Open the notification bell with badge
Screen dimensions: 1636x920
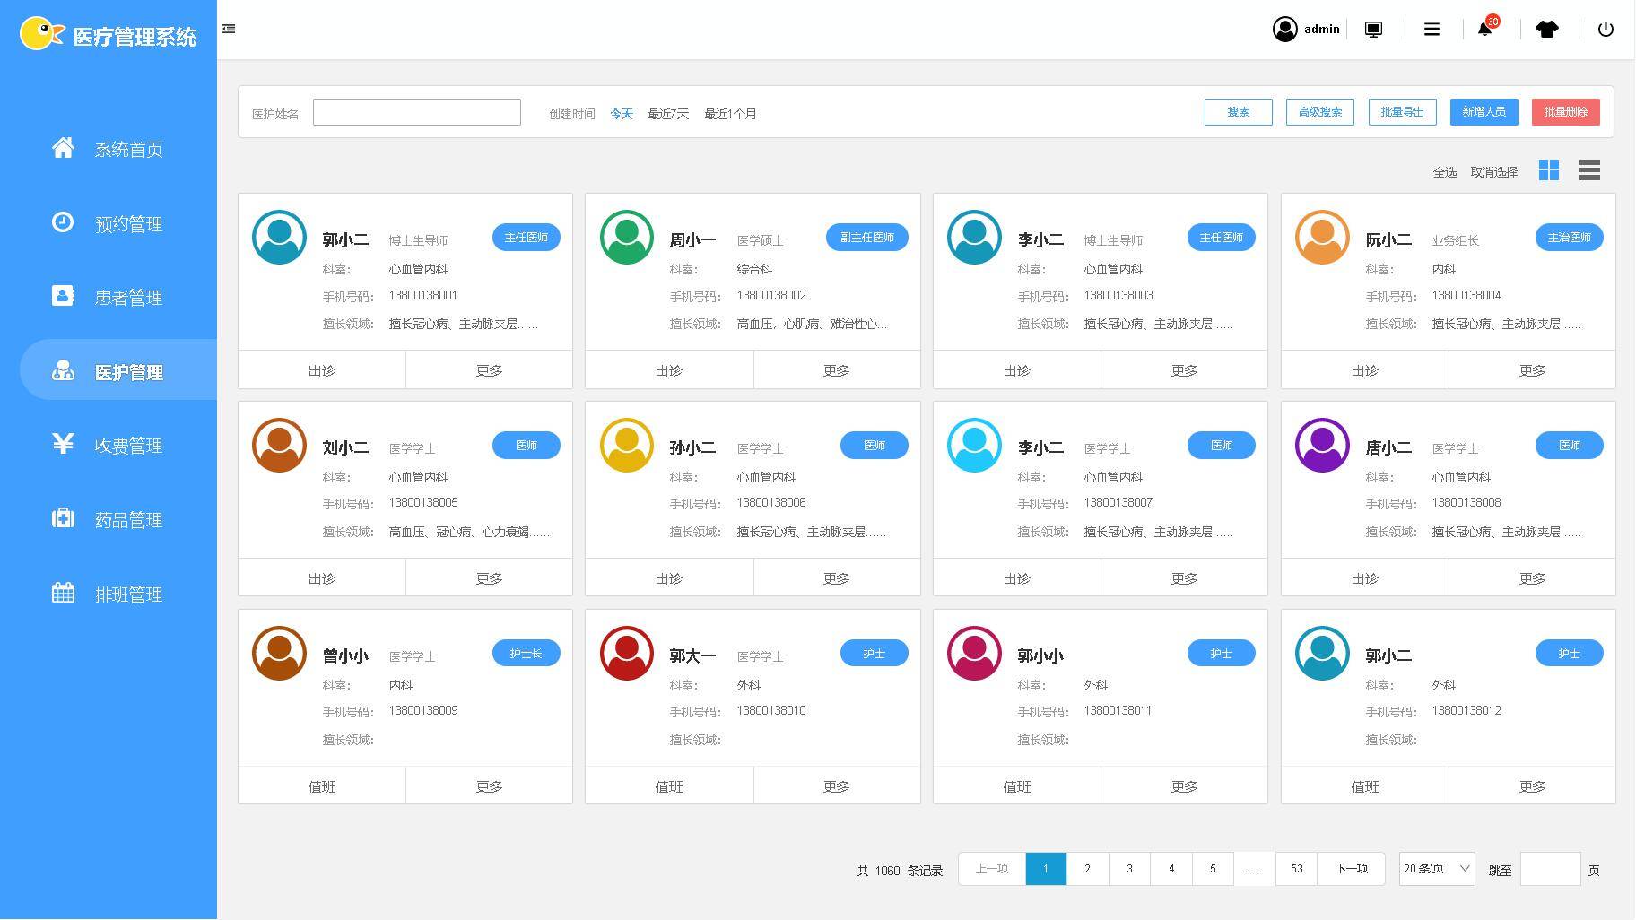pos(1484,30)
